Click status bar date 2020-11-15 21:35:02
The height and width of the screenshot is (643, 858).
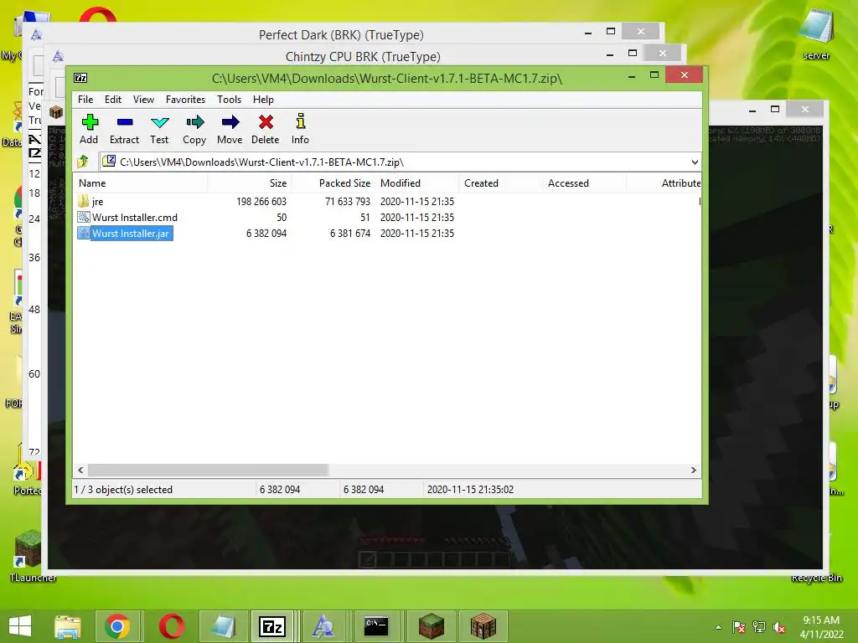pos(470,489)
